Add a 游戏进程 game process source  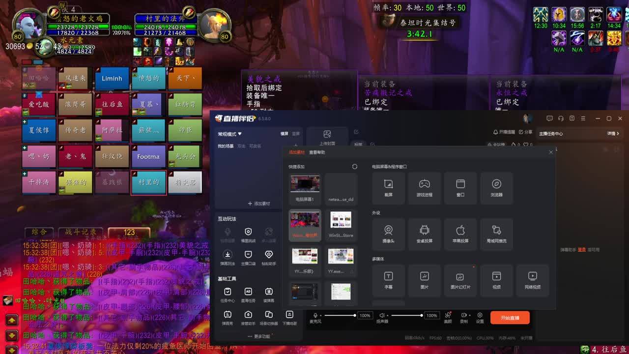point(424,188)
